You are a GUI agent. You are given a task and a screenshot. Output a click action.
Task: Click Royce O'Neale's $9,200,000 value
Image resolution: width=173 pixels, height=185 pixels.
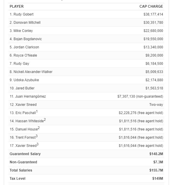[154, 55]
